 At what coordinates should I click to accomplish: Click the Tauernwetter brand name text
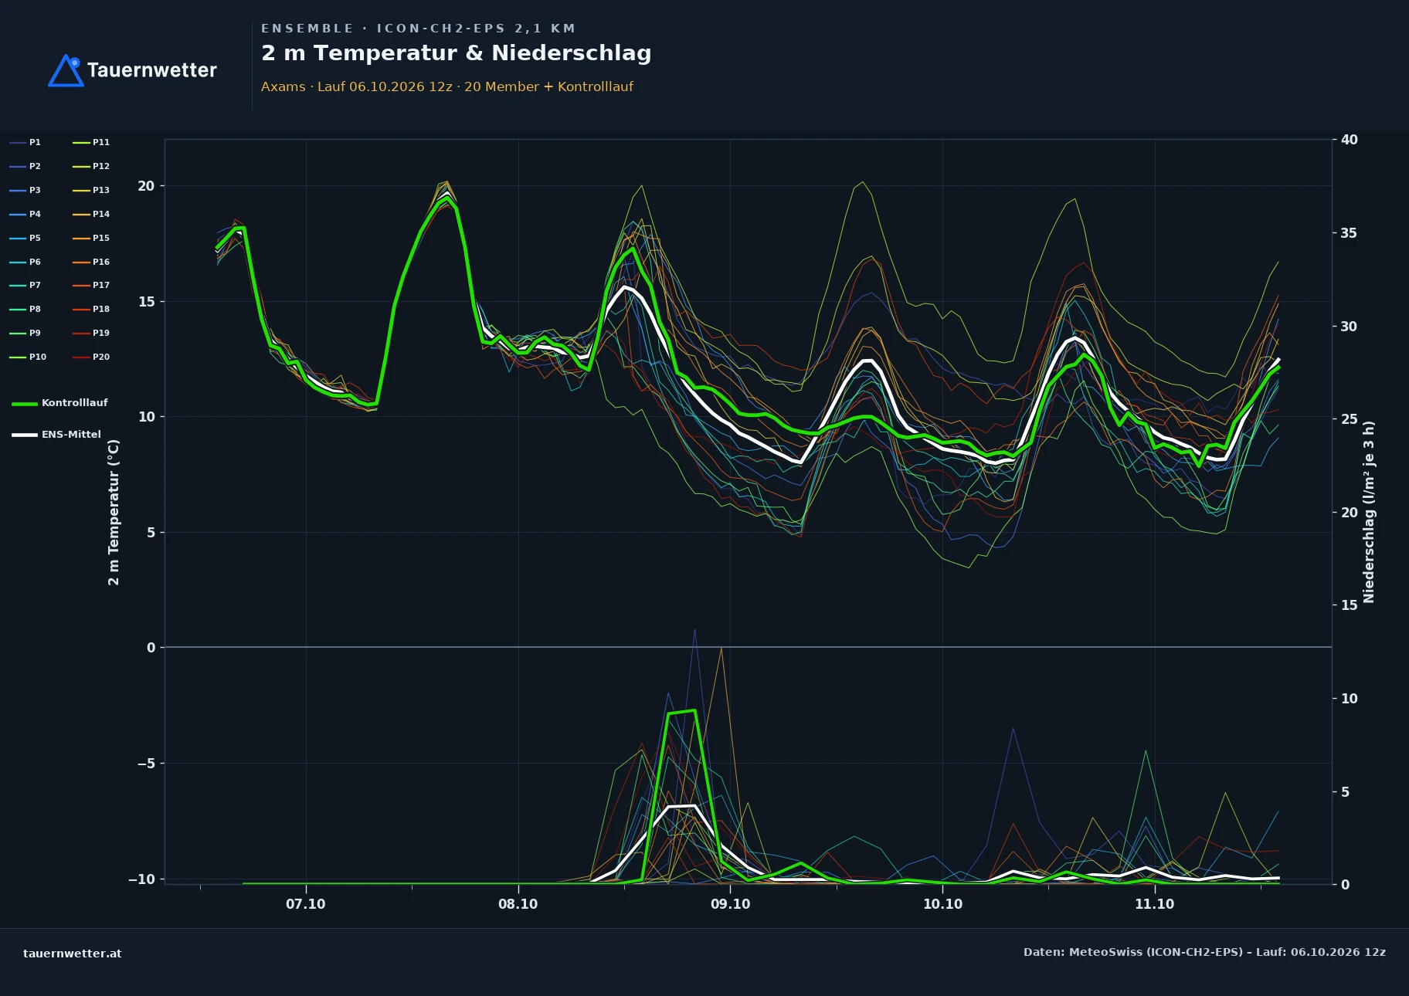click(152, 70)
